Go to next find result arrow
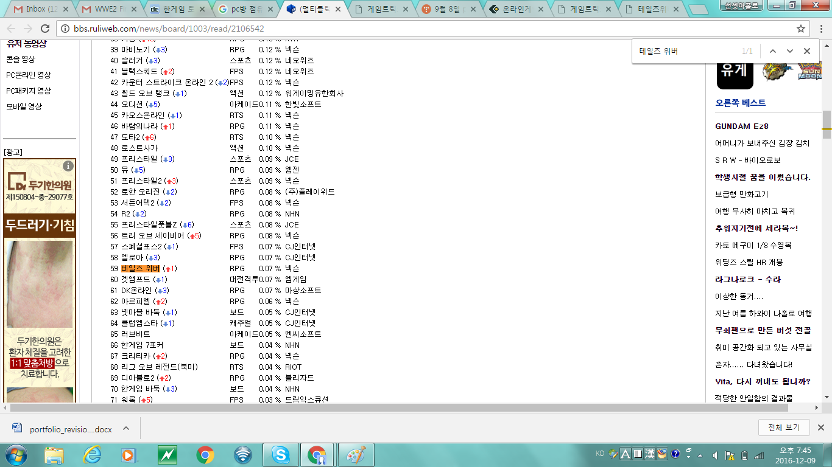The width and height of the screenshot is (832, 467). coord(790,51)
